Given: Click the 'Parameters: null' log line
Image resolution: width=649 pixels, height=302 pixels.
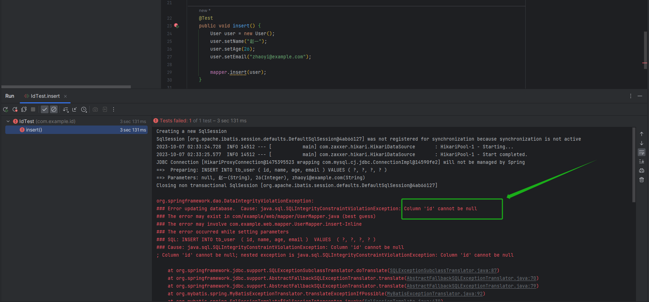Looking at the screenshot, I should [261, 178].
